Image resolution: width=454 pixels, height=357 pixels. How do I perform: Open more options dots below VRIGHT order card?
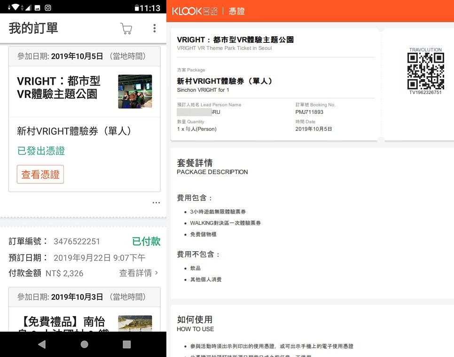(156, 203)
